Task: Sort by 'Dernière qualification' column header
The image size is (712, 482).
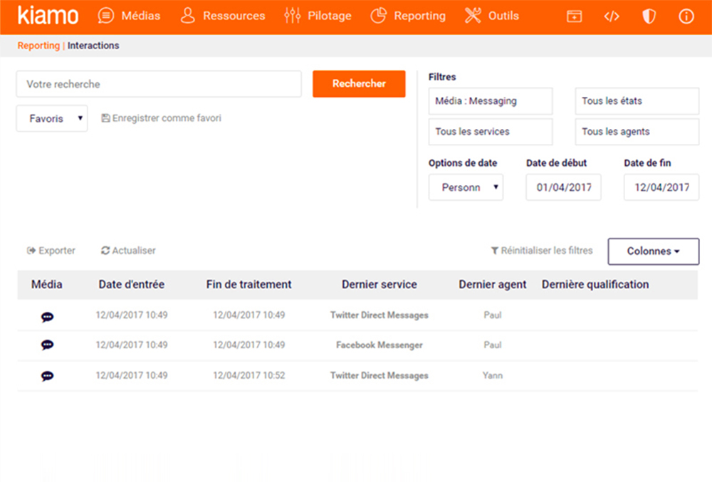Action: pyautogui.click(x=595, y=285)
